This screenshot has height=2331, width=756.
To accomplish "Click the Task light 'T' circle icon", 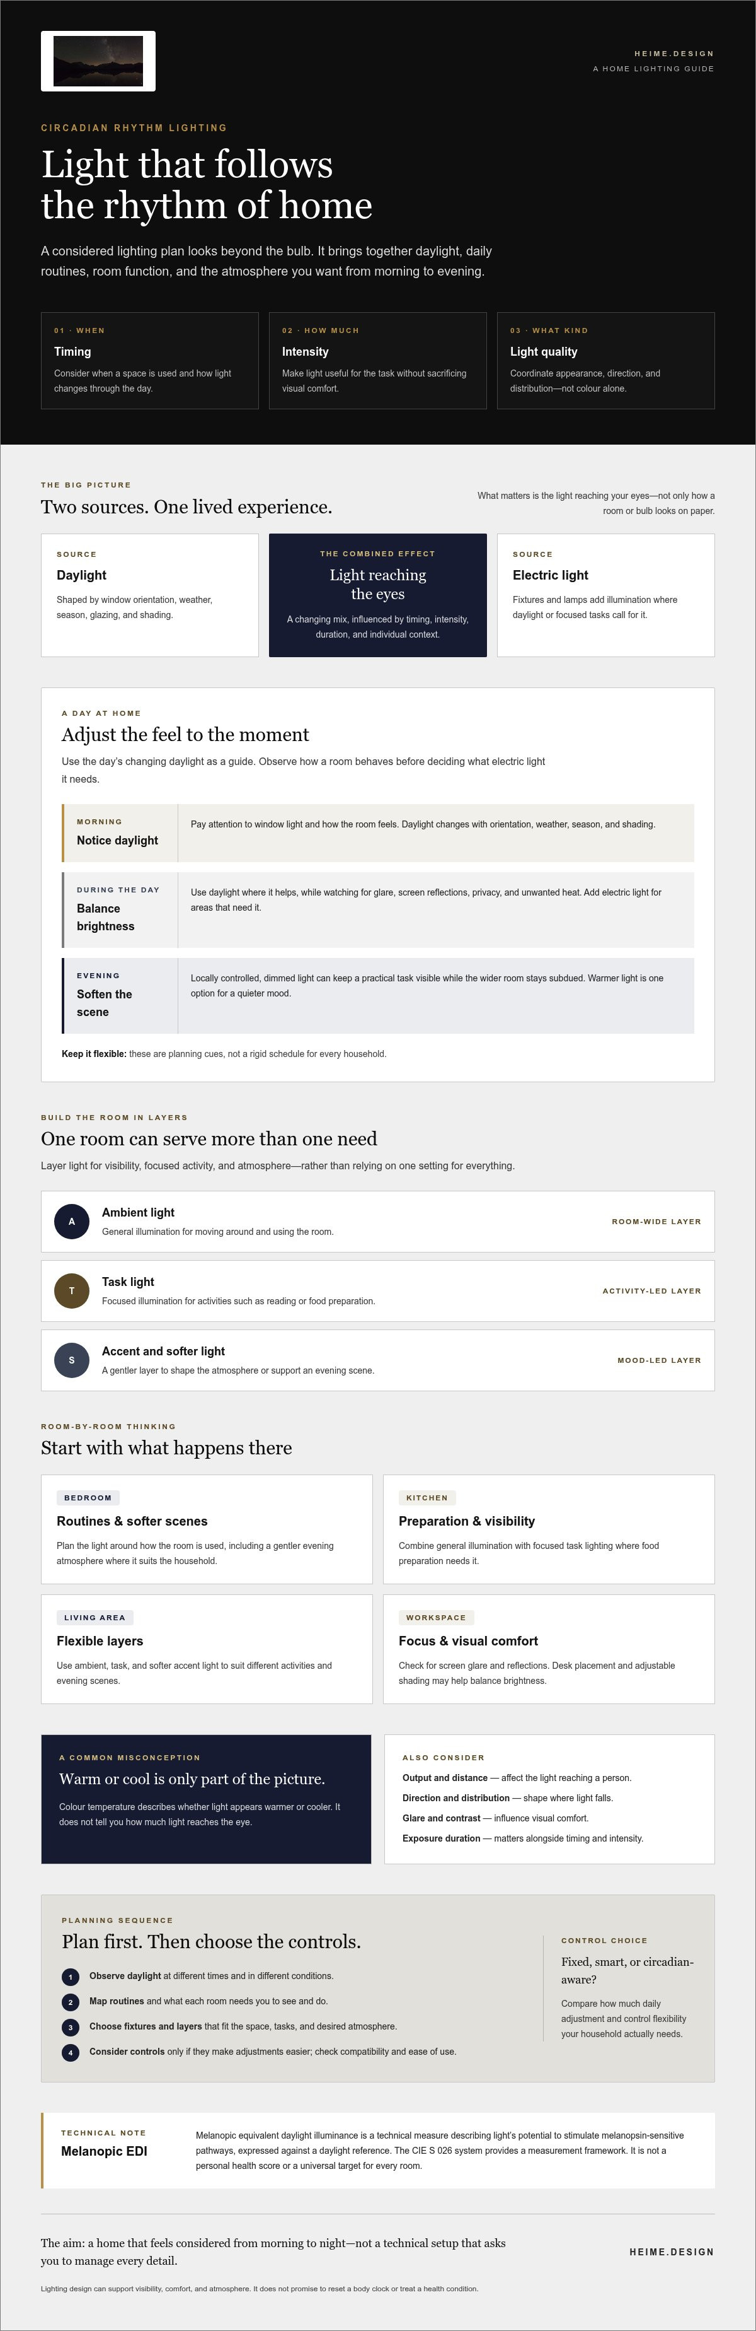I will point(71,1290).
